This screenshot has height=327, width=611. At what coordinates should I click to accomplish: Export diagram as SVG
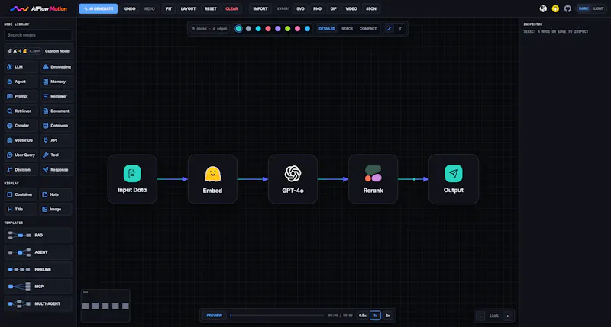click(300, 8)
